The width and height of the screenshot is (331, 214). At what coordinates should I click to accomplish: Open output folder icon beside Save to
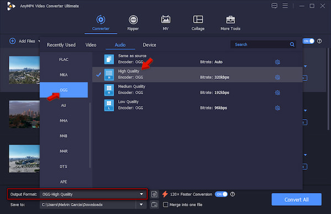[x=154, y=205]
